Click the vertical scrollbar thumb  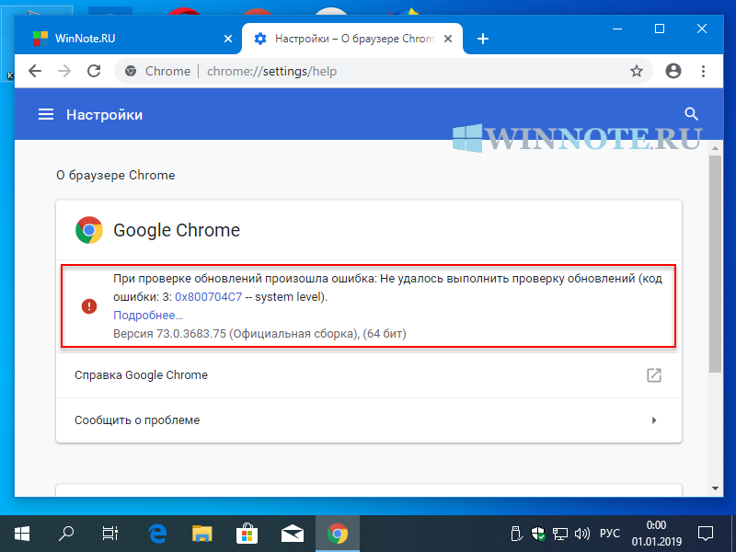click(715, 264)
